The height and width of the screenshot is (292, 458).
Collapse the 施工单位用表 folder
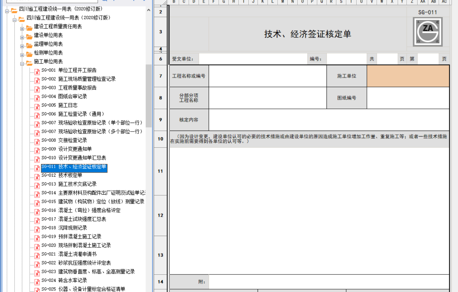[x=22, y=64]
